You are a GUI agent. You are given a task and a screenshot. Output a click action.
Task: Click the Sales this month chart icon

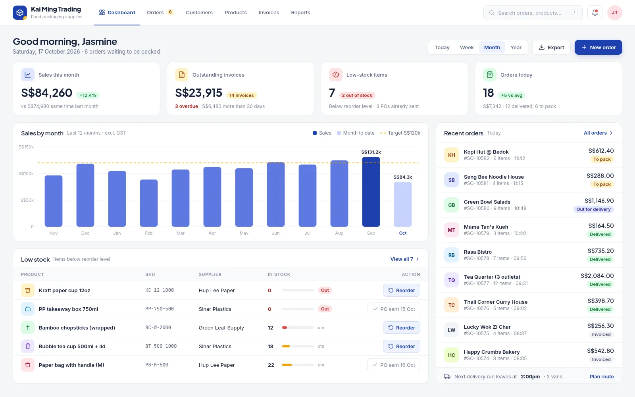(28, 75)
